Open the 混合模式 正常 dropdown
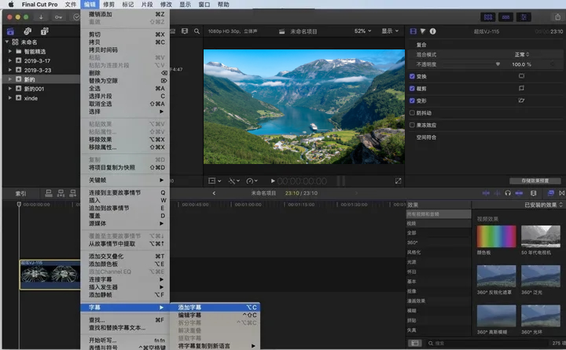The width and height of the screenshot is (566, 350). 522,54
